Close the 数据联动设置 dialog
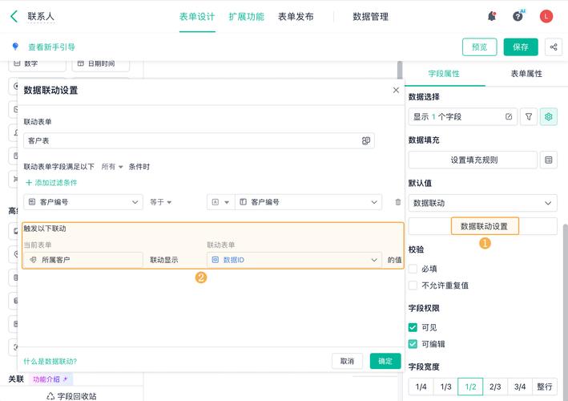 coord(396,91)
